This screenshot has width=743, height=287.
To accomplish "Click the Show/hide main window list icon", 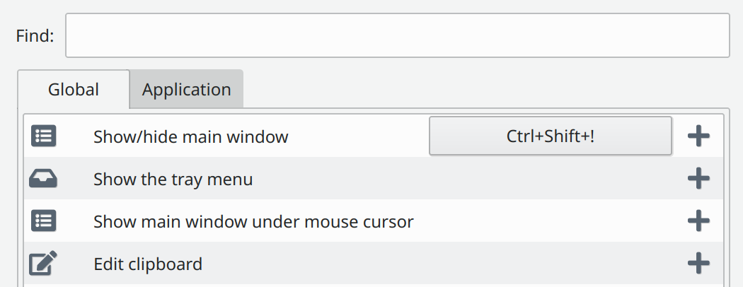I will coord(44,136).
